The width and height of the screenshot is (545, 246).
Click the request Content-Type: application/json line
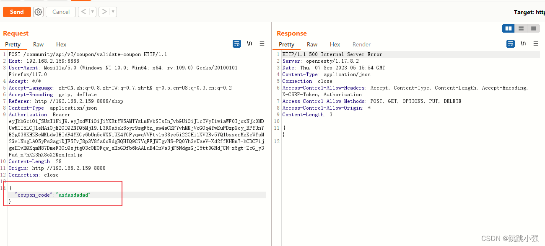(x=53, y=108)
